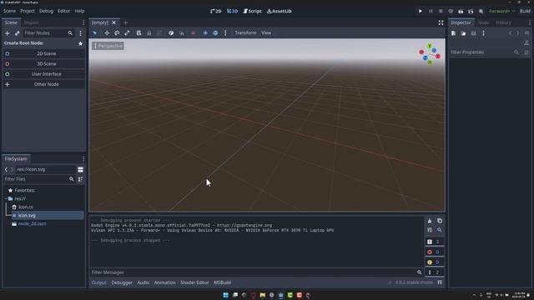Open the object history list icon
This screenshot has height=300, width=534.
[526, 33]
